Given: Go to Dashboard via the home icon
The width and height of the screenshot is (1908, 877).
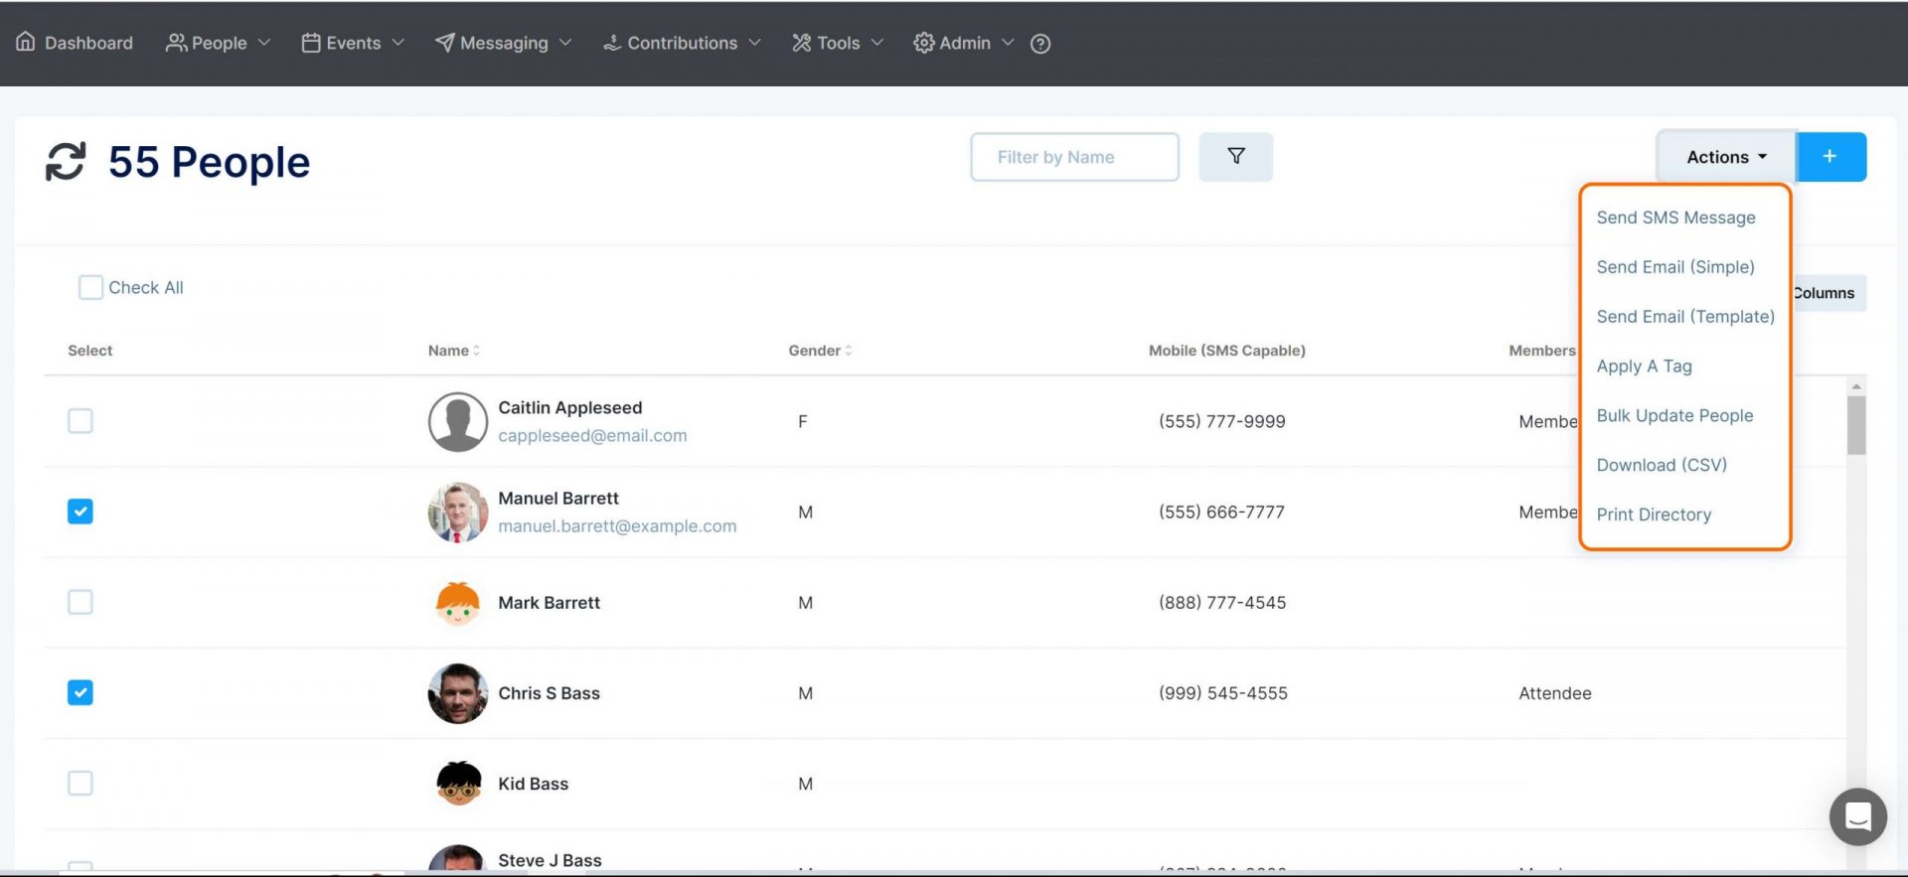Looking at the screenshot, I should tap(26, 43).
